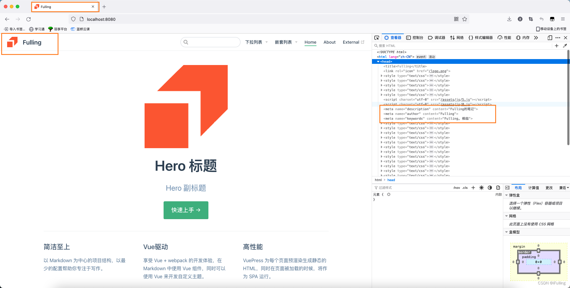Open the QR code icon in address bar

coord(456,19)
